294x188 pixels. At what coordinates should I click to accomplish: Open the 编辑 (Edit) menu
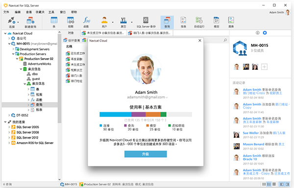(x=18, y=12)
